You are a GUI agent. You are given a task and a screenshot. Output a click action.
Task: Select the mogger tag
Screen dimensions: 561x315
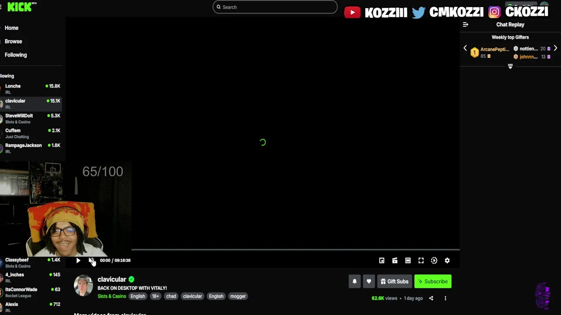point(238,296)
